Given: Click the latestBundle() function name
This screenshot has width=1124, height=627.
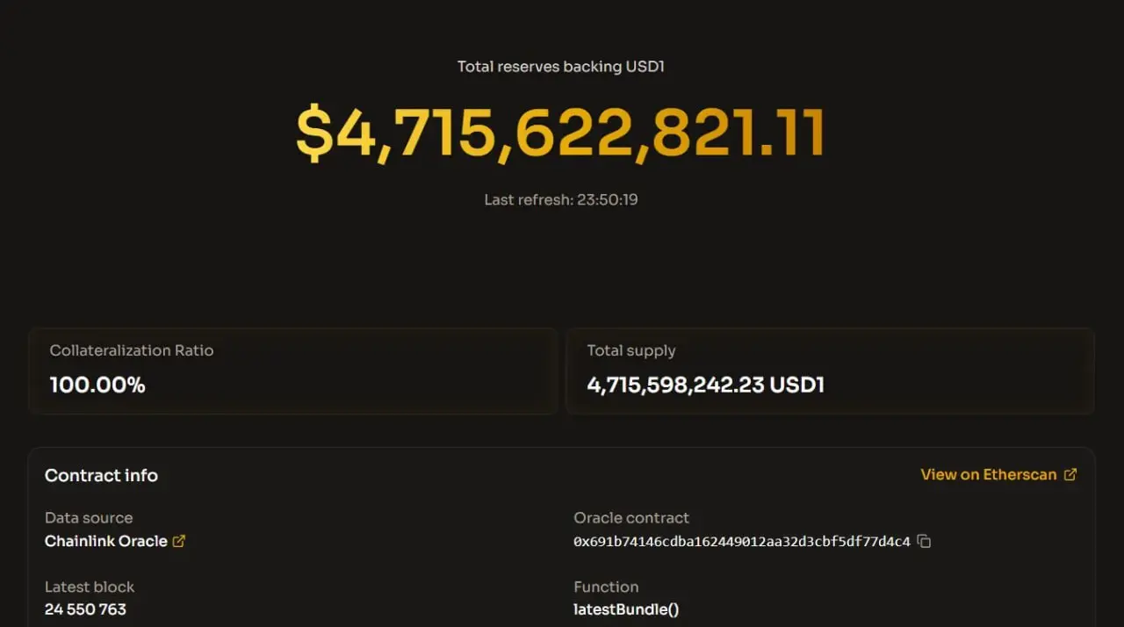Looking at the screenshot, I should 626,609.
